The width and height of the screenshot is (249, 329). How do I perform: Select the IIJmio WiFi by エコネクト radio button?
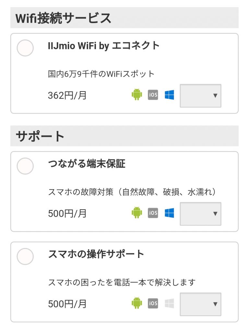[x=25, y=48]
